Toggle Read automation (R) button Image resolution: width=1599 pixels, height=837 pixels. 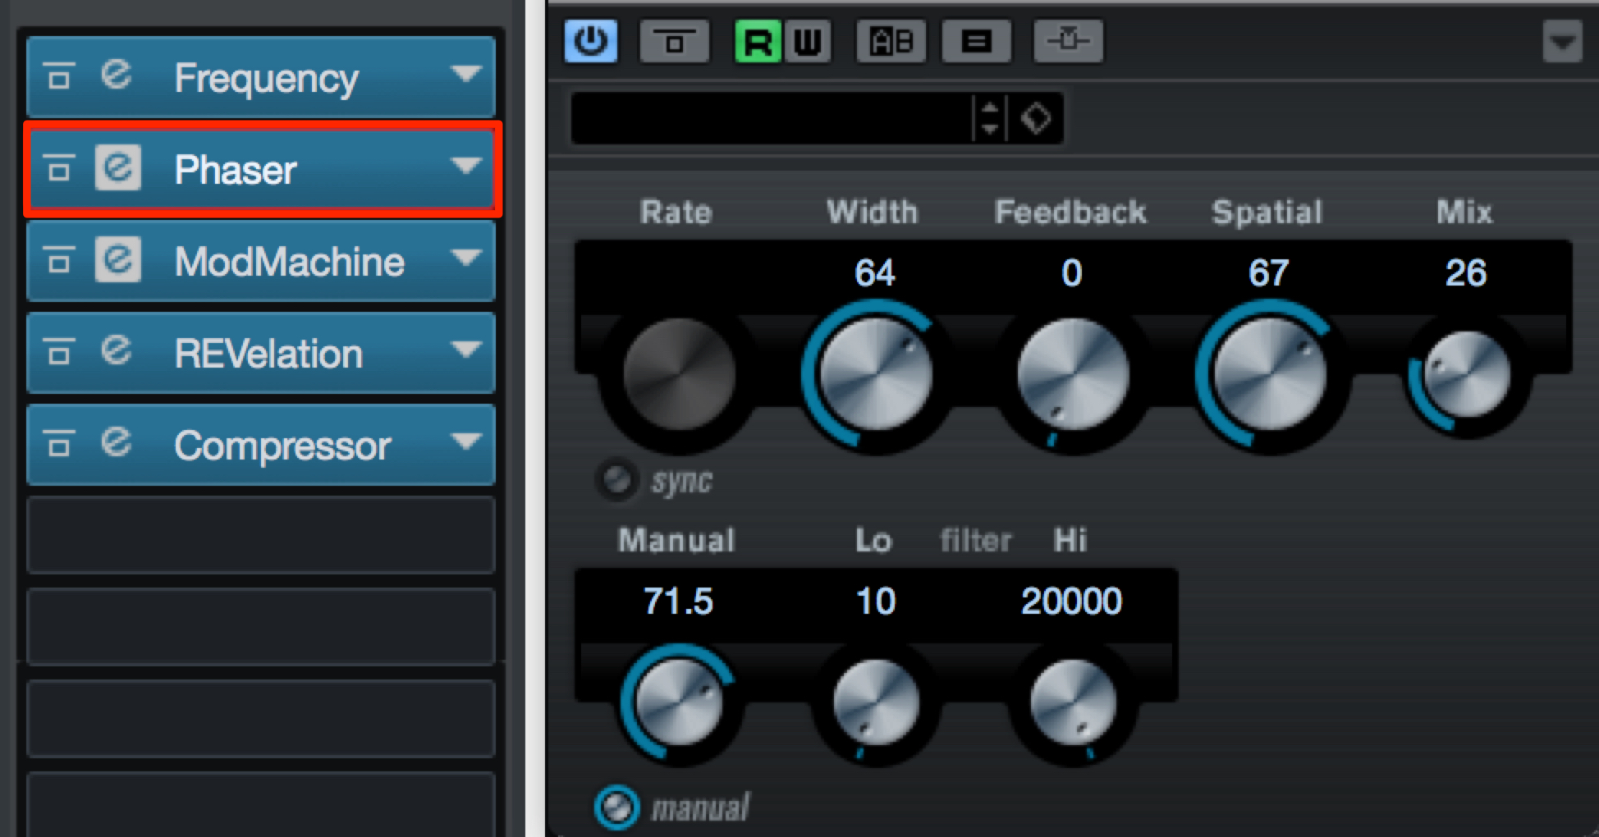tap(758, 41)
